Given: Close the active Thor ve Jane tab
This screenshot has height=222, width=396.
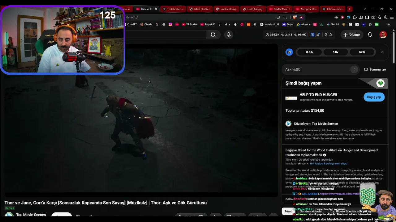Looking at the screenshot, I should [x=156, y=9].
